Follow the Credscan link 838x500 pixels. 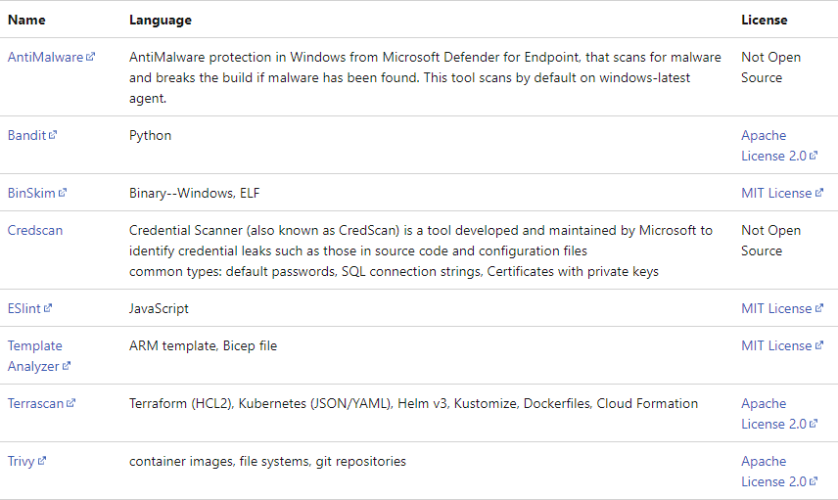(x=35, y=230)
